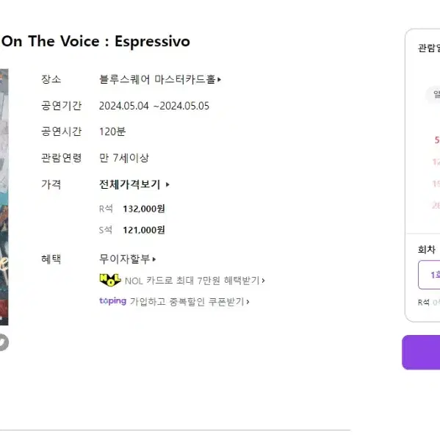The width and height of the screenshot is (440, 440).
Task: Select date 5 in the calendar
Action: tap(437, 140)
